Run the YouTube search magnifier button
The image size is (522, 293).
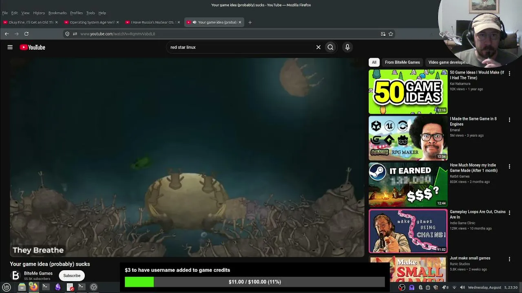point(330,47)
